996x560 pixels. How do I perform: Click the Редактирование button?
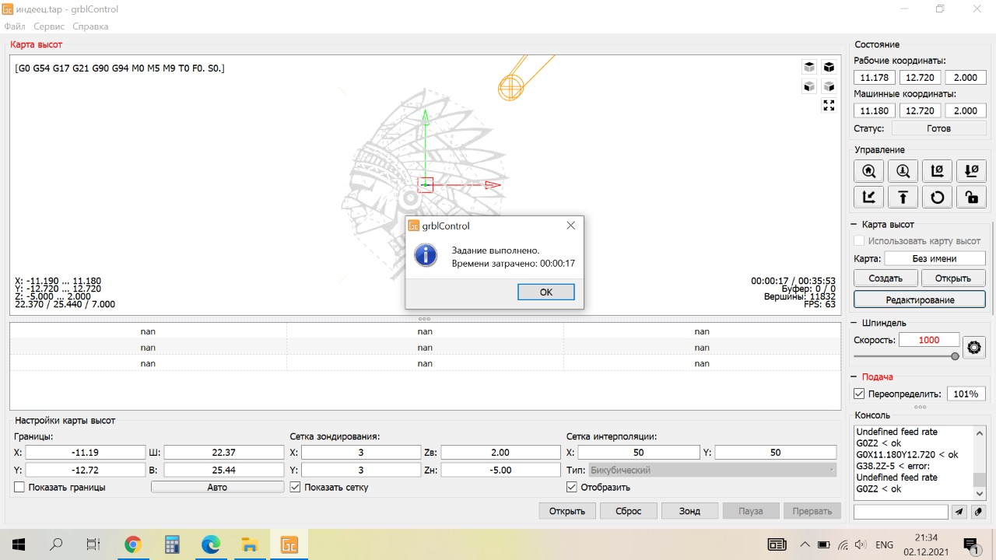(x=920, y=299)
